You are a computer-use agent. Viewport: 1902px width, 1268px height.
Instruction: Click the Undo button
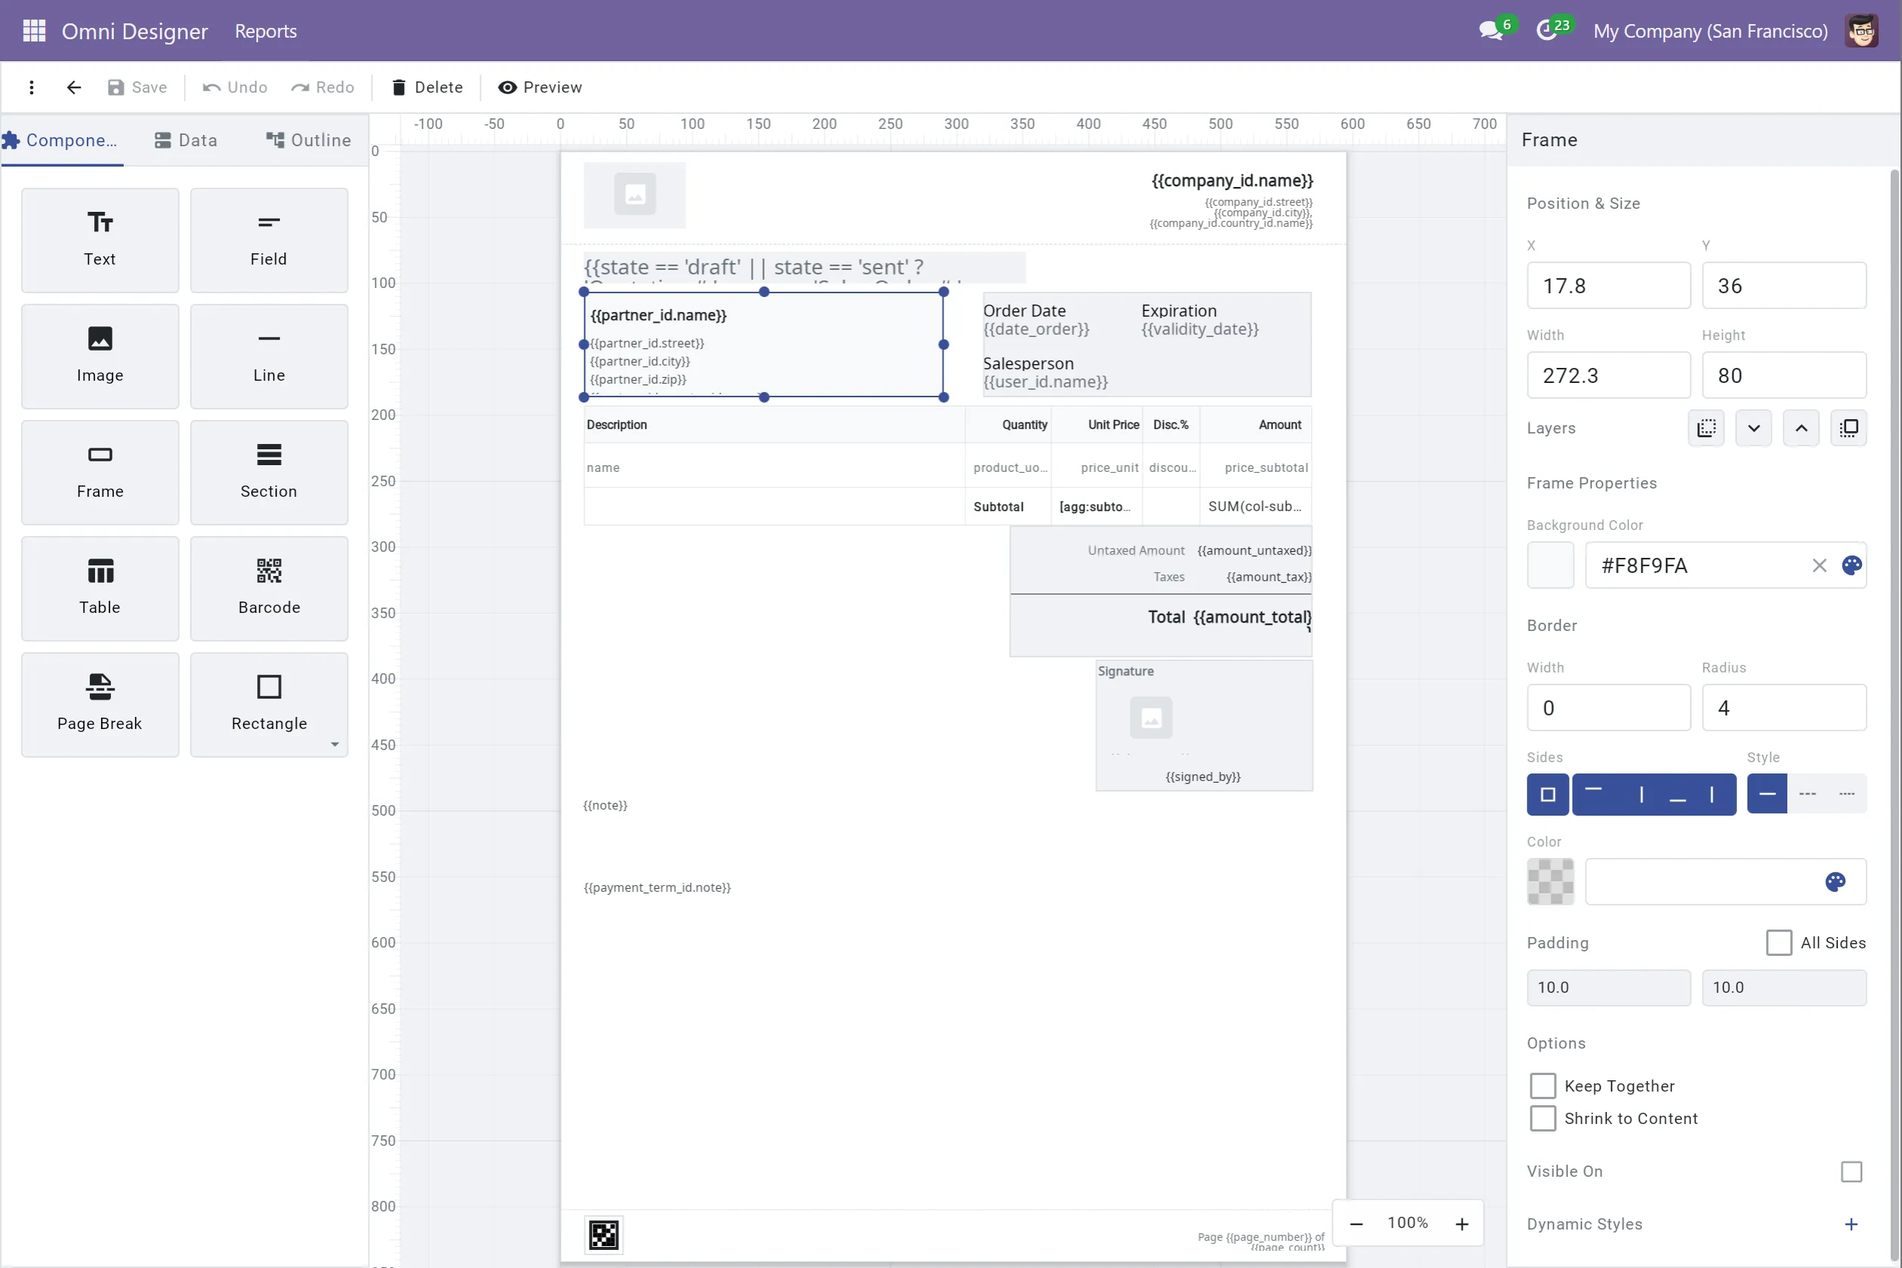234,87
